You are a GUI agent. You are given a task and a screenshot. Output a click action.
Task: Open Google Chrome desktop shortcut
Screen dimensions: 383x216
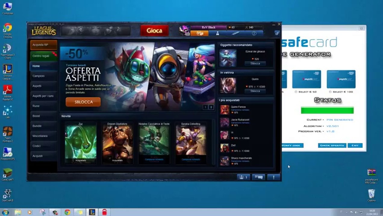pyautogui.click(x=8, y=31)
